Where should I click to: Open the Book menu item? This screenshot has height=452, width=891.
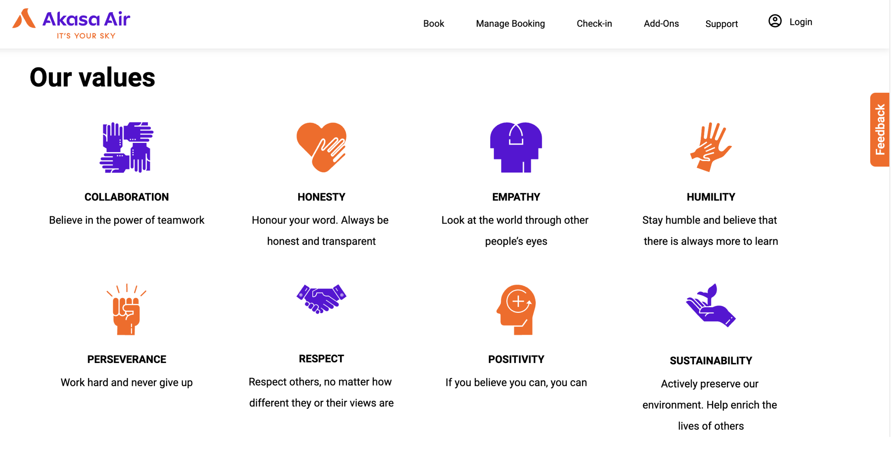(x=433, y=23)
